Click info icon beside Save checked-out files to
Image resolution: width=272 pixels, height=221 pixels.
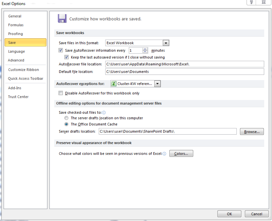pyautogui.click(x=104, y=113)
